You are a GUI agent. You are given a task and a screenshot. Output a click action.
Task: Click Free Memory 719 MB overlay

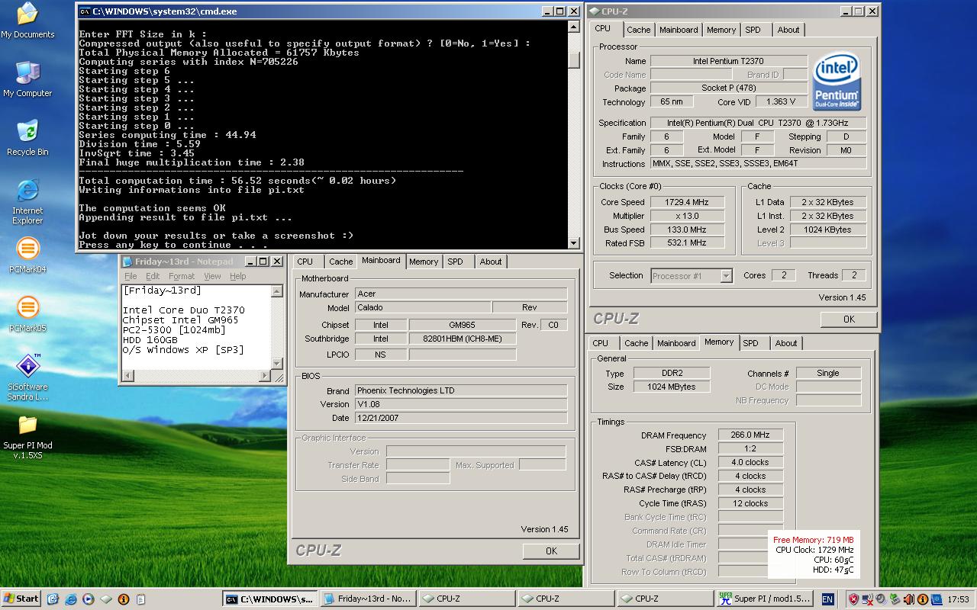[813, 540]
